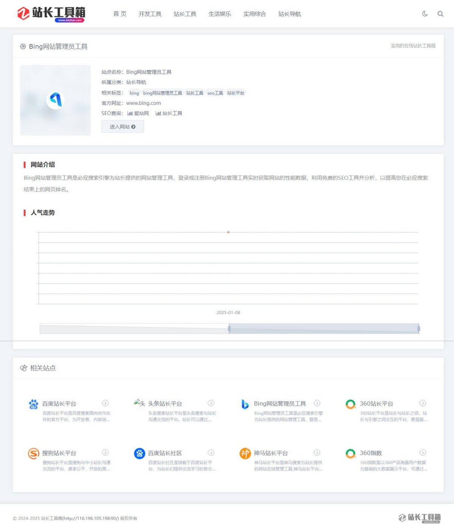Click the footer 站长工具箱 logo

(x=420, y=518)
